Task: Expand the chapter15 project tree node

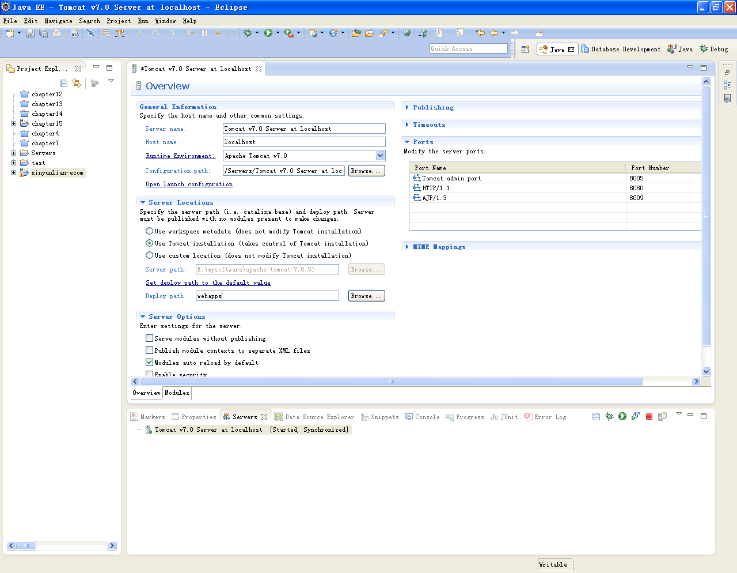Action: tap(13, 123)
